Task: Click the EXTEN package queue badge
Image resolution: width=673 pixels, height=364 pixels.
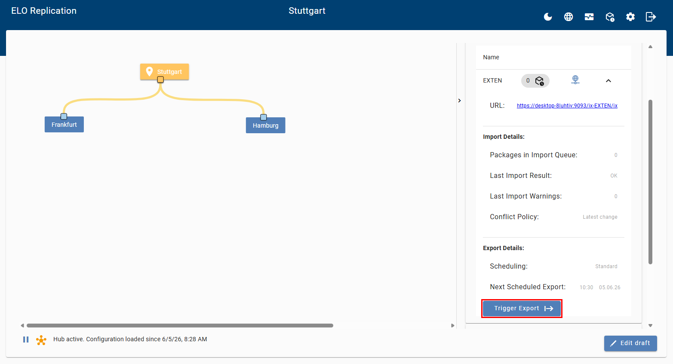Action: [x=535, y=81]
